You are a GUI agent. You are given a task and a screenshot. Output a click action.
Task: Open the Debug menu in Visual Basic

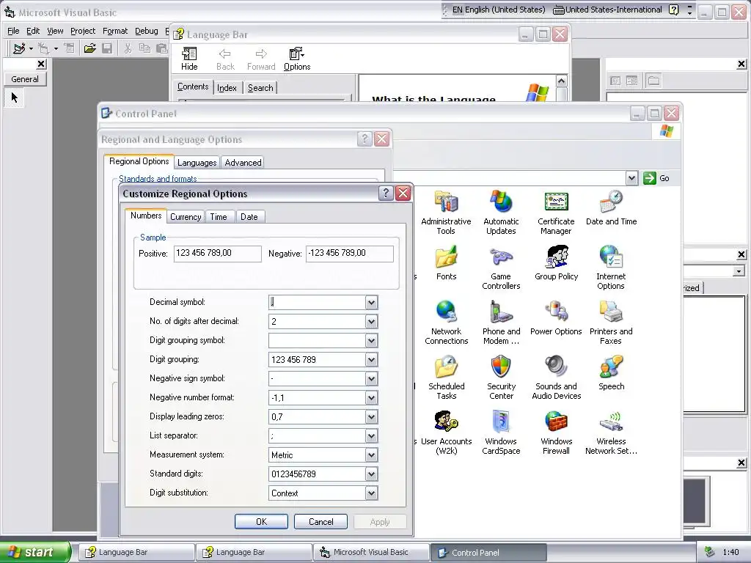(x=147, y=31)
